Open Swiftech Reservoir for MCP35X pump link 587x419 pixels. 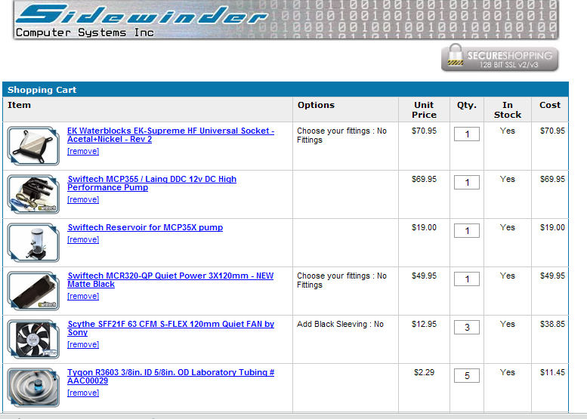click(x=145, y=227)
